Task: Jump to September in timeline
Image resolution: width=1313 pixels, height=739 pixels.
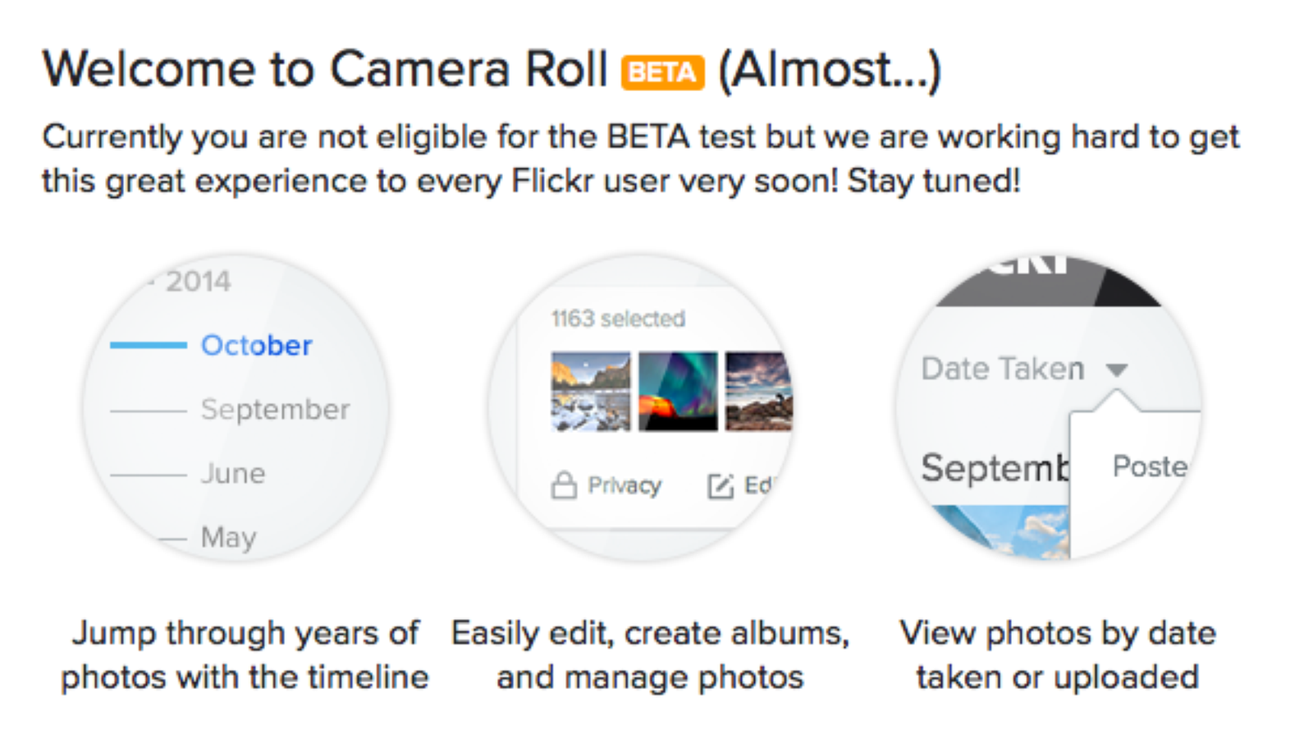Action: (x=275, y=409)
